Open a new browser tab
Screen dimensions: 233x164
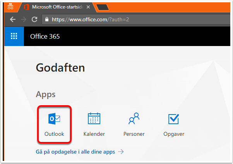tap(103, 7)
